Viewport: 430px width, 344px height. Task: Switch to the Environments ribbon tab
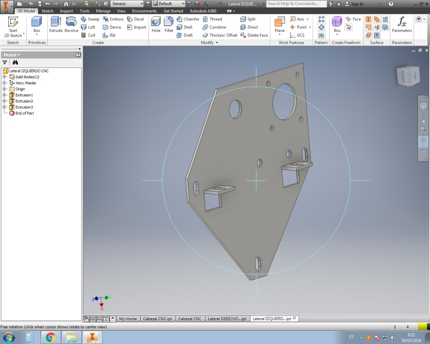pos(145,11)
